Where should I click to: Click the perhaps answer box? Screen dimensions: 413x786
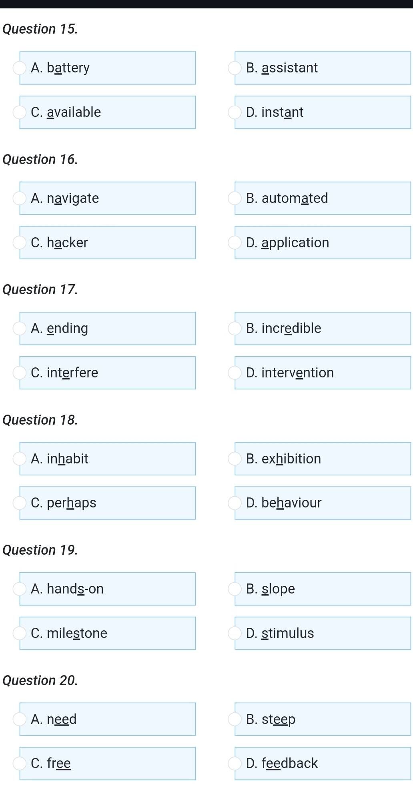pos(107,503)
